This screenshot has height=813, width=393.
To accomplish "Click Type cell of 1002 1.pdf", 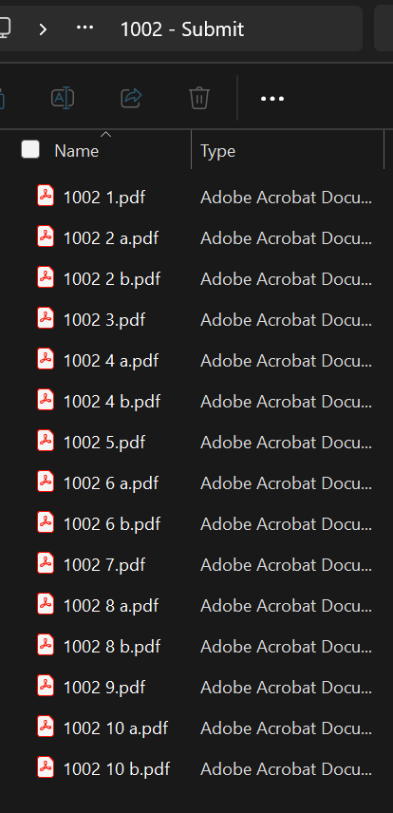I will (x=286, y=198).
